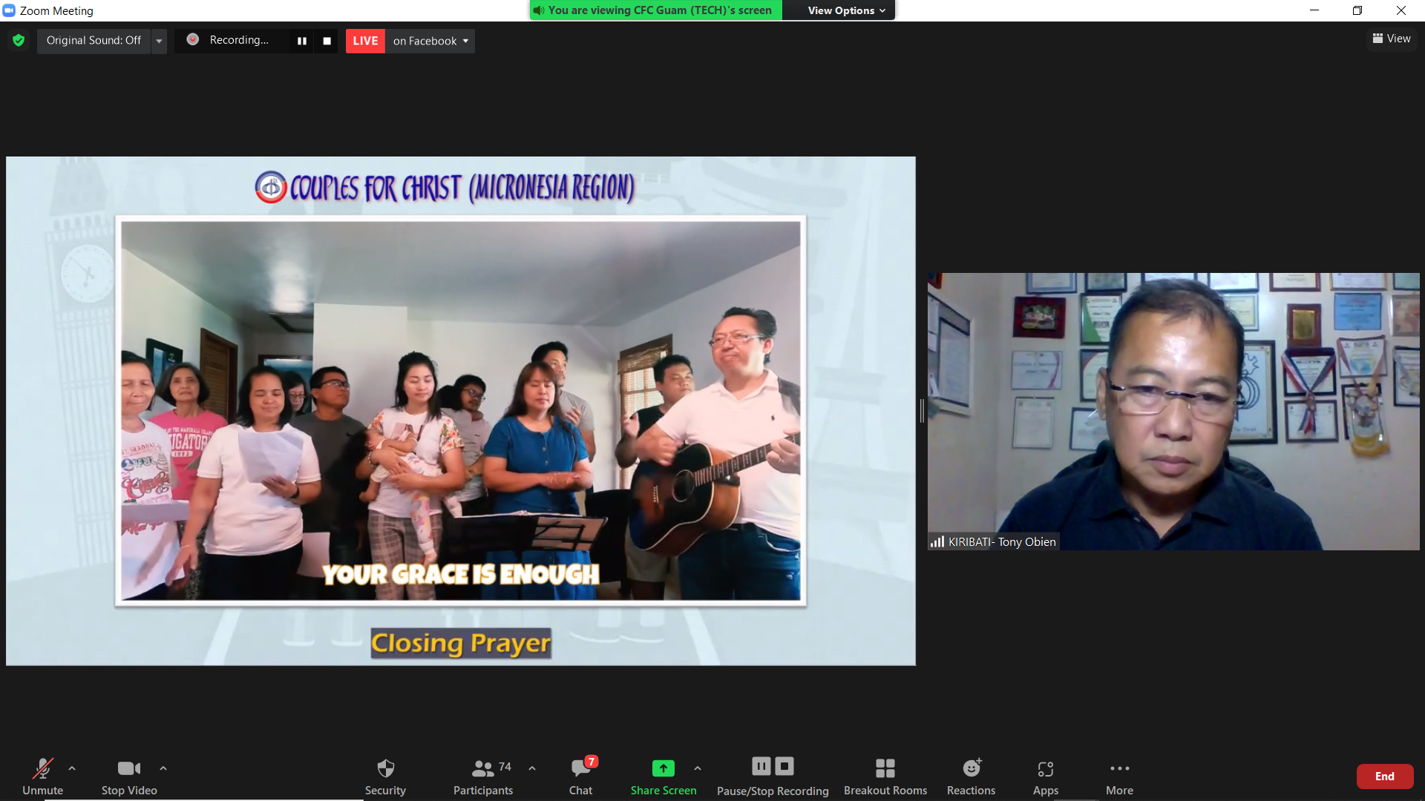The image size is (1425, 801).
Task: Expand video settings caret next to Stop Video
Action: coord(163,768)
